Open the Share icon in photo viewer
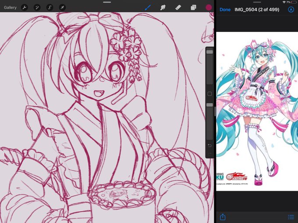 223,217
